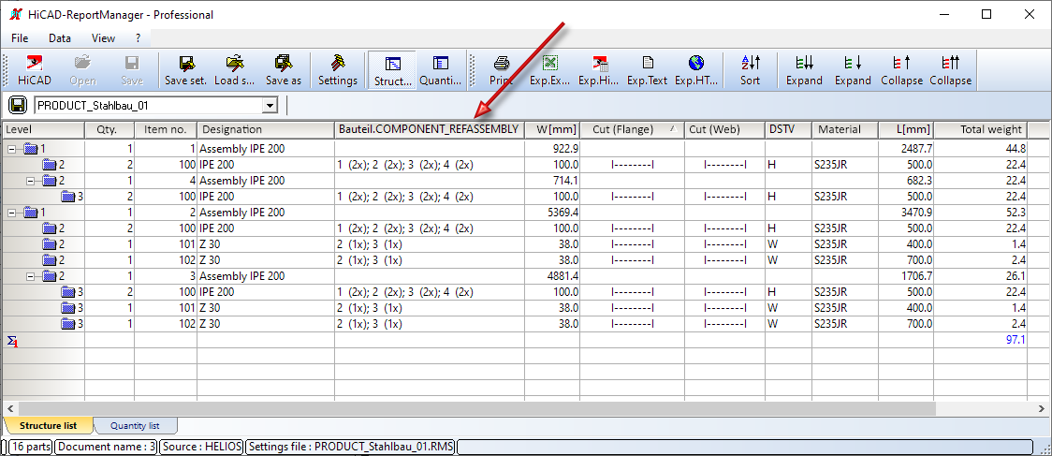Click the length value 3470.9
Viewport: 1052px width, 456px height.
point(916,213)
